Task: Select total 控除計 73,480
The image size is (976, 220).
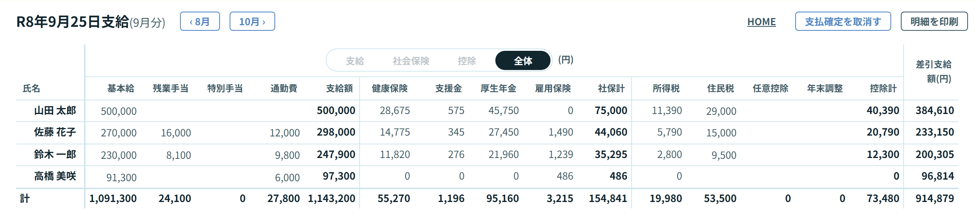Action: (883, 198)
